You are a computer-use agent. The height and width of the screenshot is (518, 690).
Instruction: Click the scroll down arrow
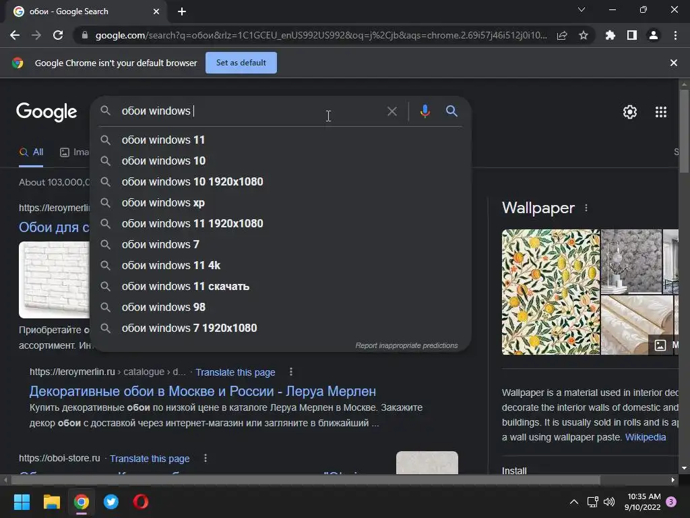point(684,468)
